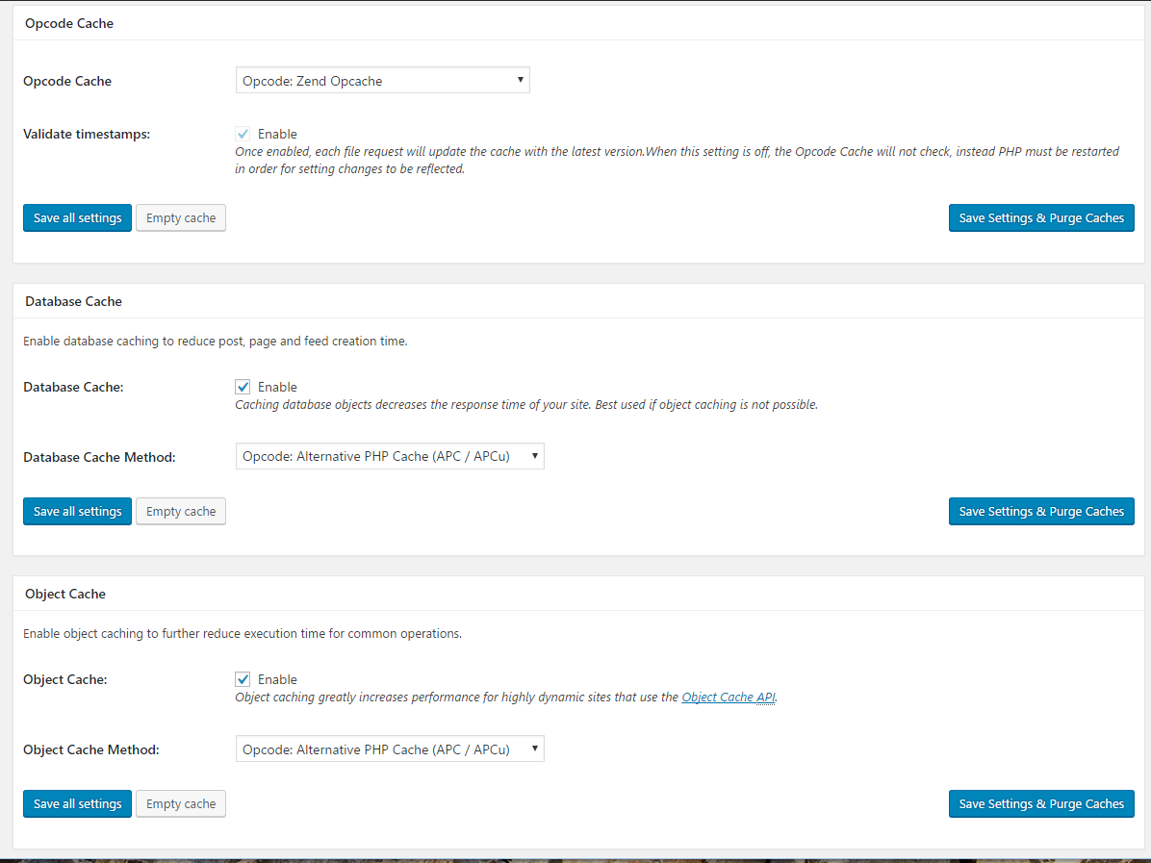Click Save Settings & Purge Caches in Object Cache section
Image resolution: width=1151 pixels, height=863 pixels.
pos(1041,803)
